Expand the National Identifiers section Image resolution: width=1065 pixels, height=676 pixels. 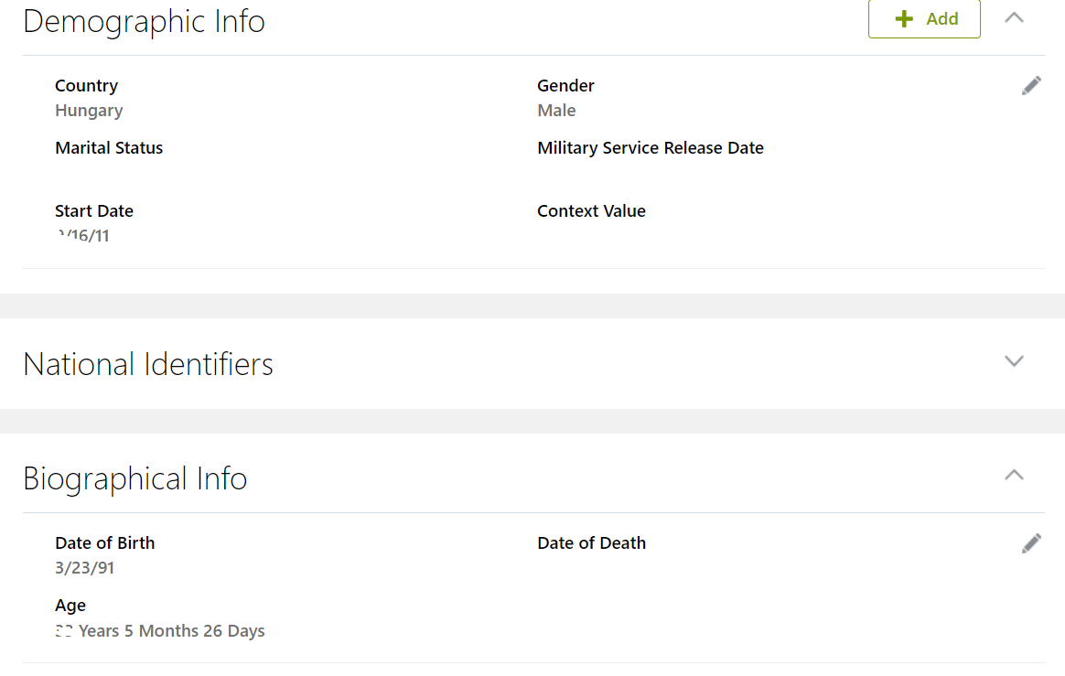click(x=1014, y=361)
